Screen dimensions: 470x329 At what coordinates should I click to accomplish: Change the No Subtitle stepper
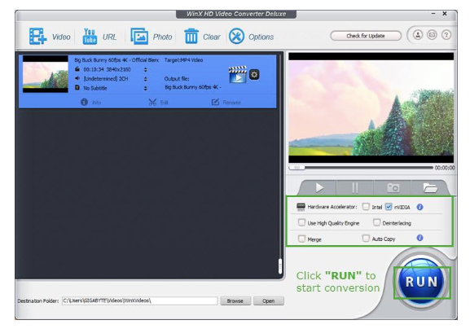[145, 88]
